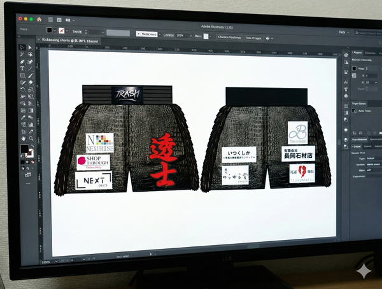
Task: Select the Eyedropper tool
Action: pyautogui.click(x=23, y=118)
